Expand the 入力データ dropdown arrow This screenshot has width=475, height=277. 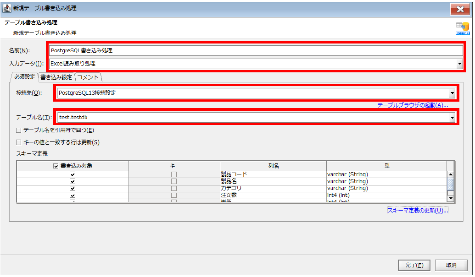tap(459, 64)
